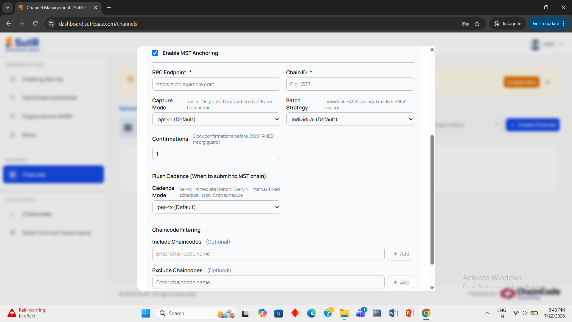Check the battery status icon
572x322 pixels.
coord(534,313)
